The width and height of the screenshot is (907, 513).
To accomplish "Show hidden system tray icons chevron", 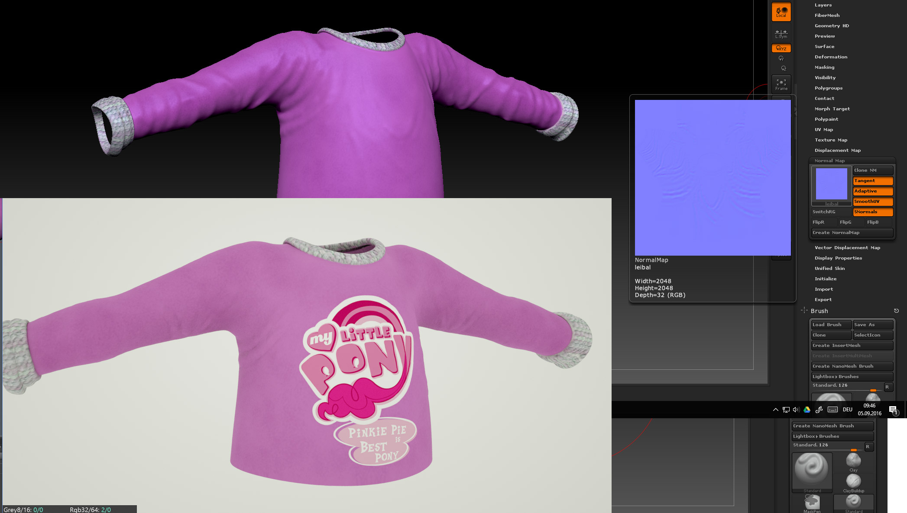I will pos(775,410).
